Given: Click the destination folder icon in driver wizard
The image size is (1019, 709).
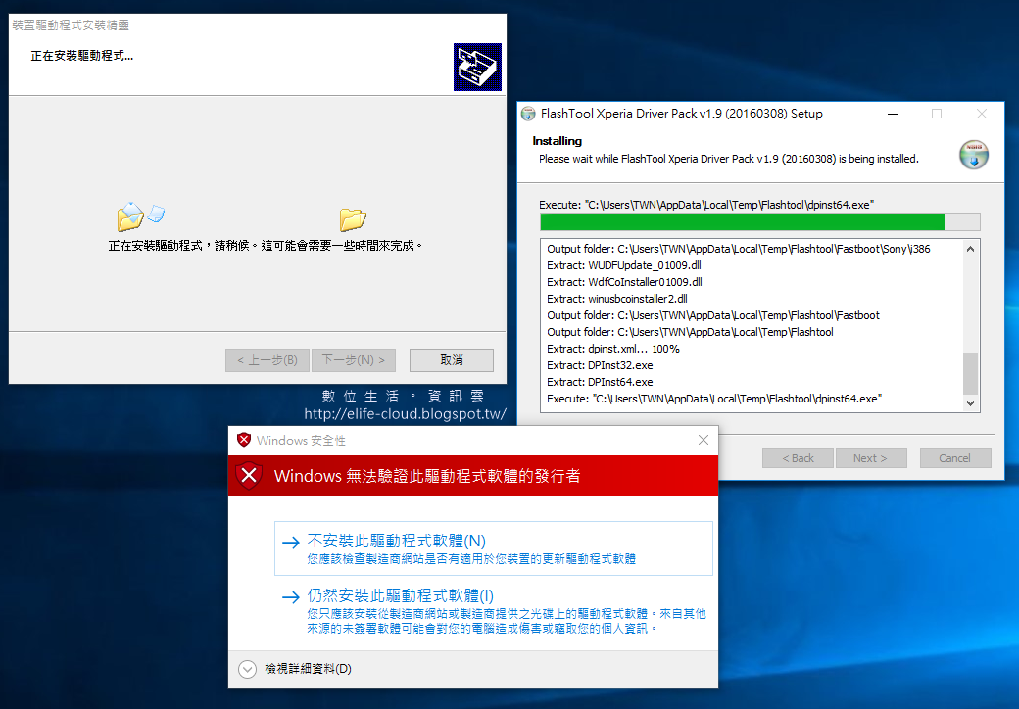Looking at the screenshot, I should coord(353,220).
